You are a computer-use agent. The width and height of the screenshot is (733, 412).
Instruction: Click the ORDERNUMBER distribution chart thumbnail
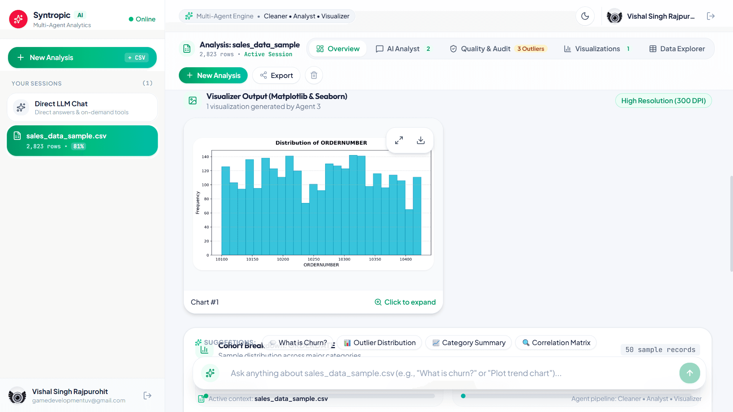point(313,204)
